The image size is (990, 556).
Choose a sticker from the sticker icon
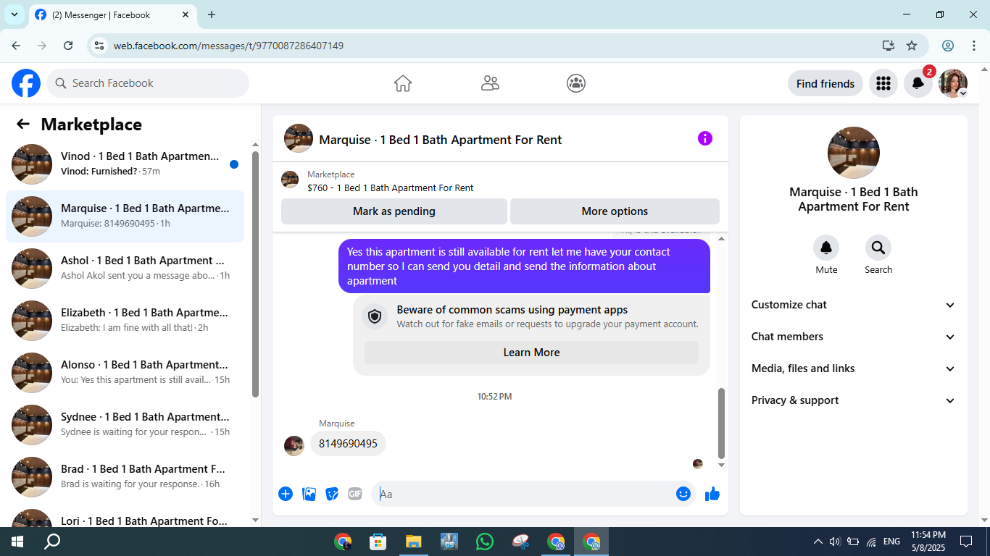tap(332, 494)
